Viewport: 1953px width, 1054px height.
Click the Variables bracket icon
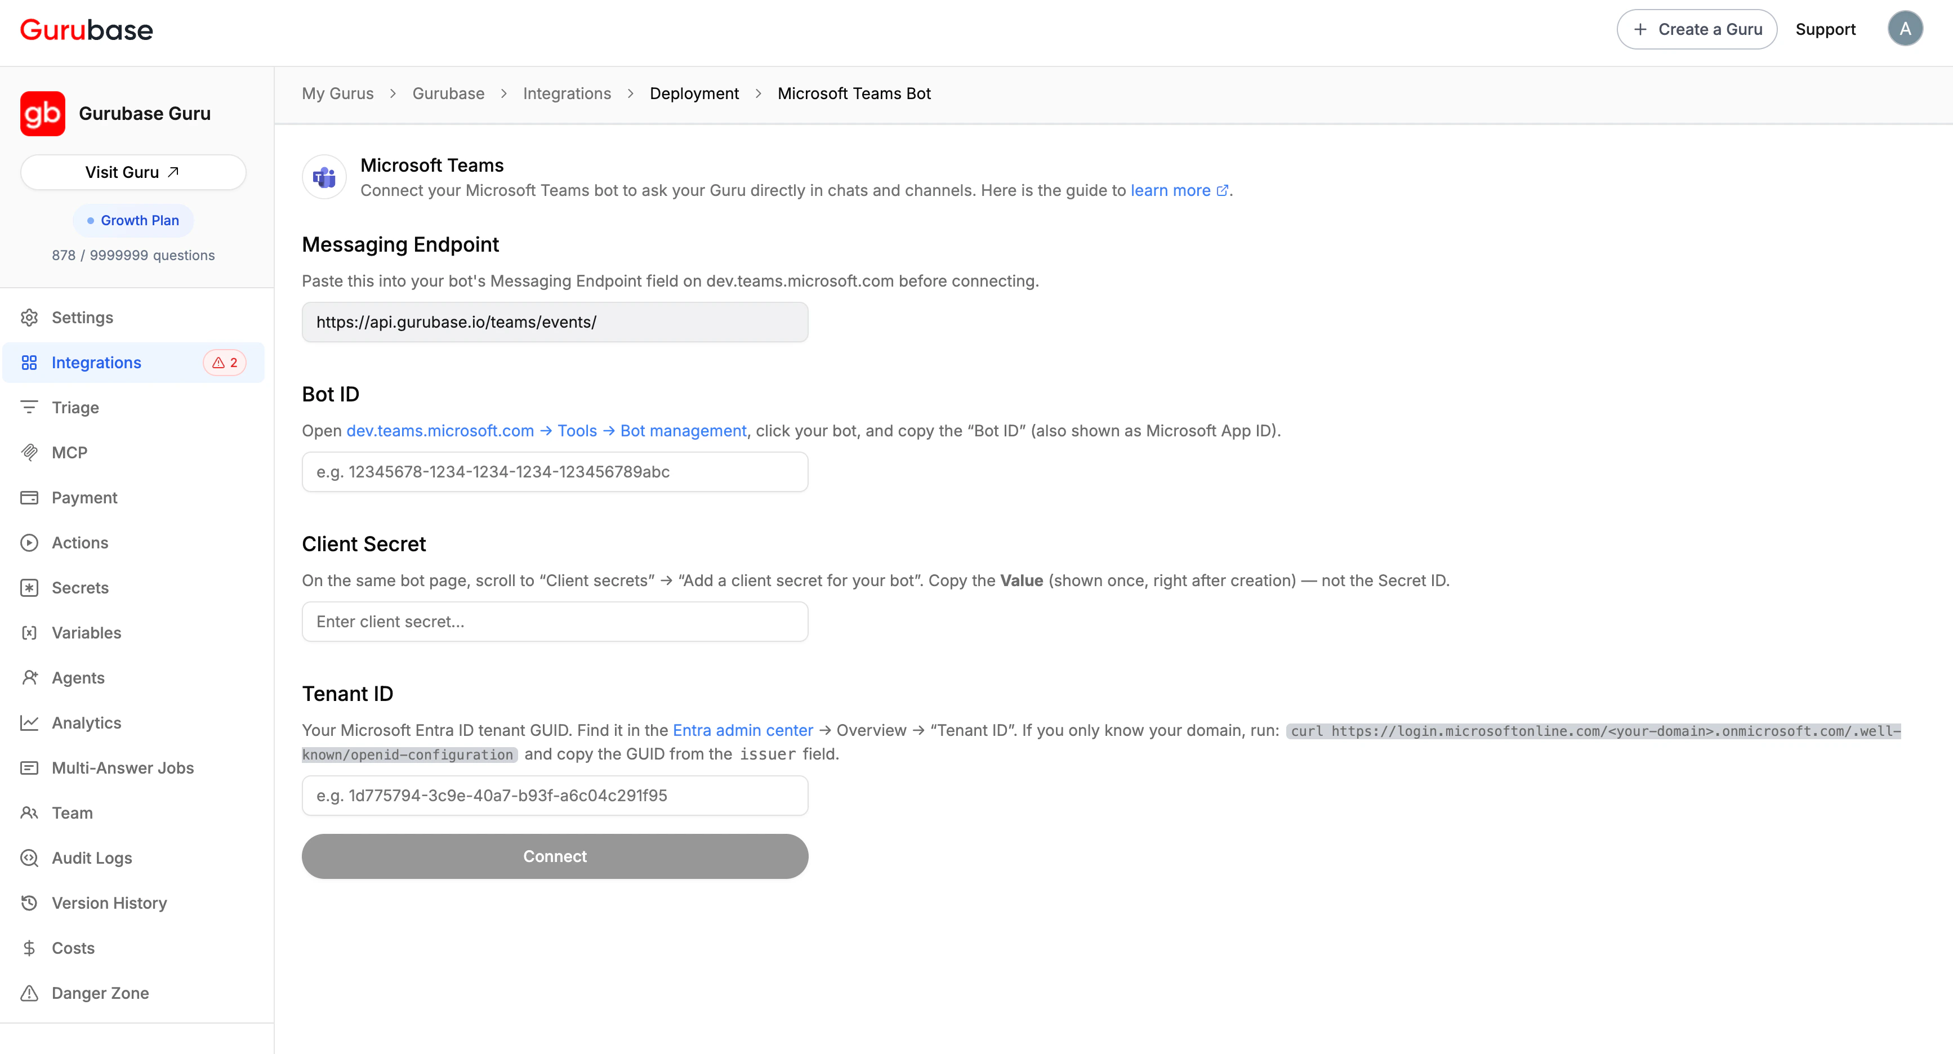tap(30, 633)
